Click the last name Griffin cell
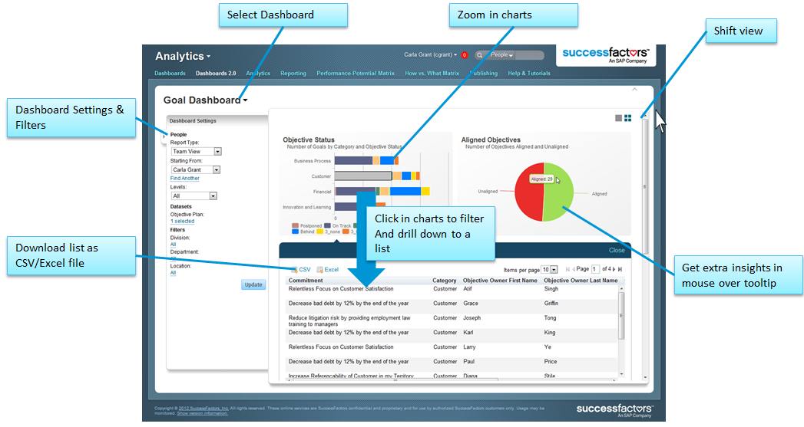 coord(551,304)
